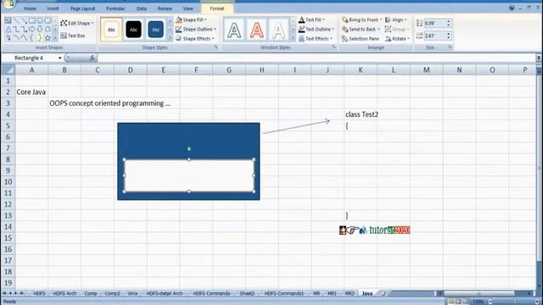Screen dimensions: 543x305
Task: Switch to Unix sheet tab
Action: pyautogui.click(x=132, y=293)
